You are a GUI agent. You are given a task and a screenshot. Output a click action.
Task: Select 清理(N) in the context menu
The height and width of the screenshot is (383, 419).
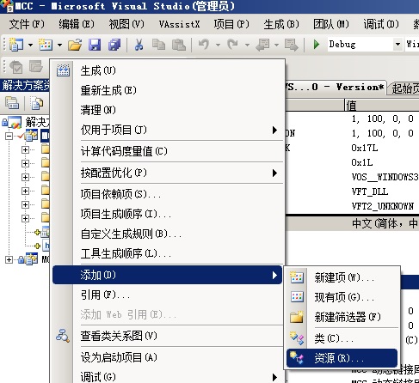pyautogui.click(x=168, y=110)
